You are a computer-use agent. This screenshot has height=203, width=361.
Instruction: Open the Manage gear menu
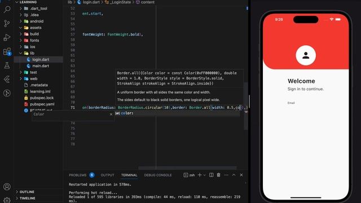coord(7,200)
